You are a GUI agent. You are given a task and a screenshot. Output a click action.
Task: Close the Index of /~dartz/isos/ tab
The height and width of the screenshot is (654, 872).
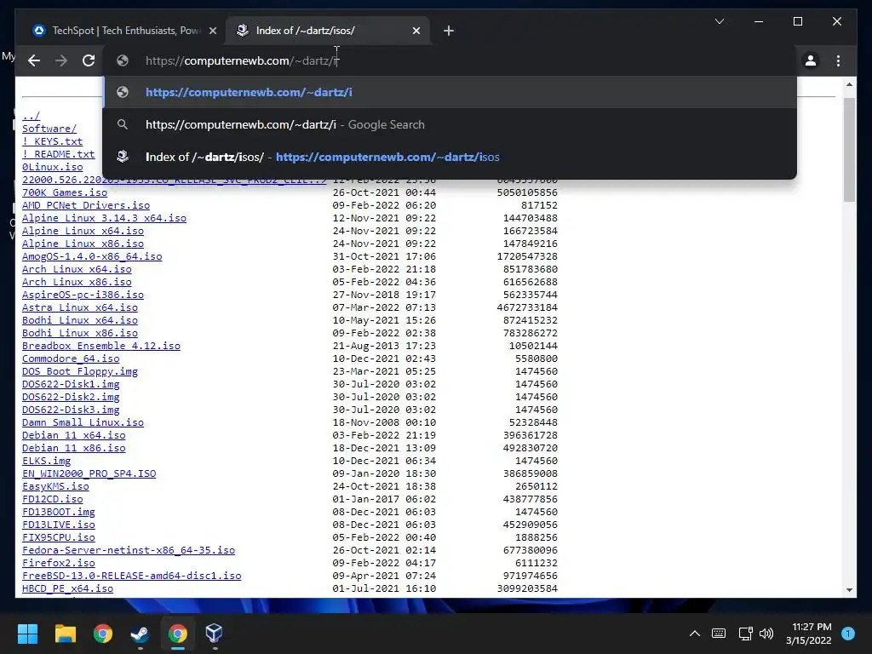pyautogui.click(x=416, y=31)
